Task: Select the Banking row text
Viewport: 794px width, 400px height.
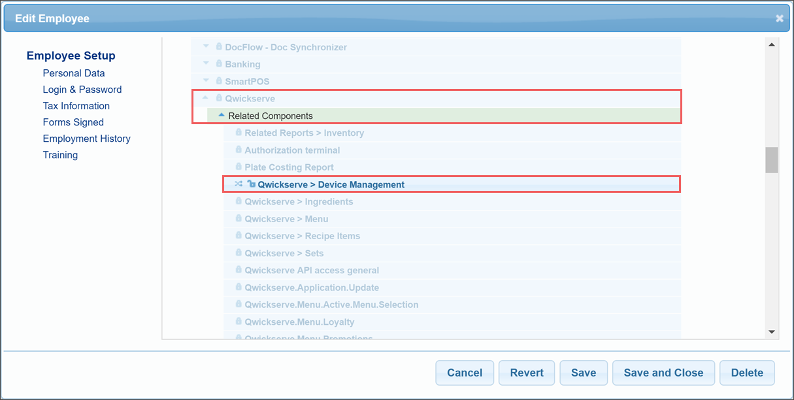Action: click(242, 64)
